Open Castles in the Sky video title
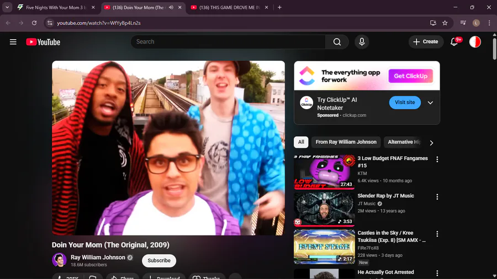 [392, 237]
